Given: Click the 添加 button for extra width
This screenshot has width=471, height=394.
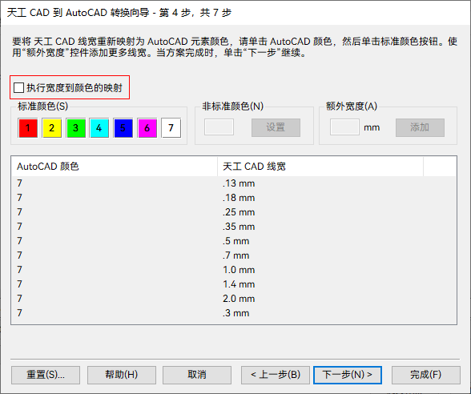Looking at the screenshot, I should (420, 127).
